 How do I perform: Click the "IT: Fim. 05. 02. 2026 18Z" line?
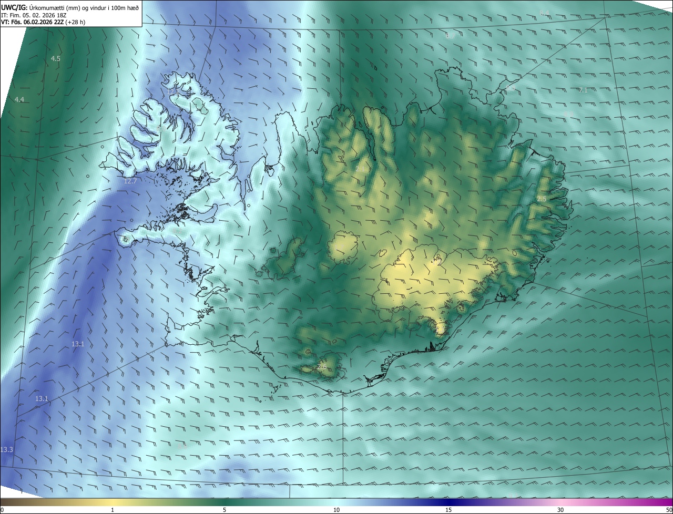tap(34, 15)
